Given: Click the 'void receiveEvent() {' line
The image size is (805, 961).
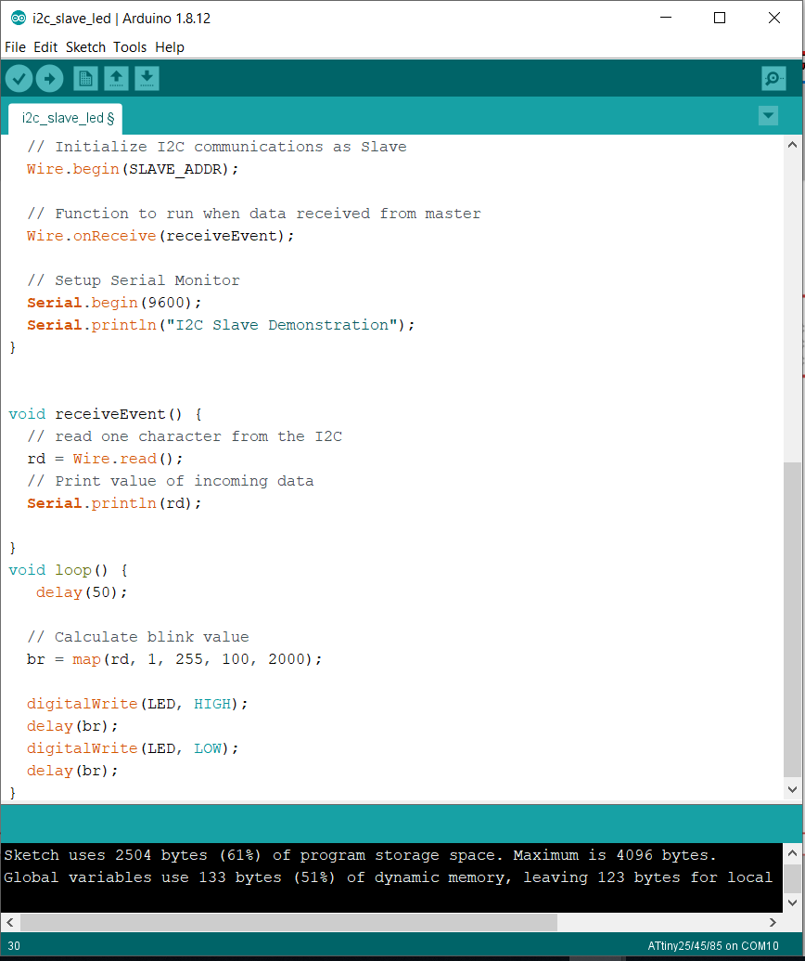Looking at the screenshot, I should tap(106, 414).
